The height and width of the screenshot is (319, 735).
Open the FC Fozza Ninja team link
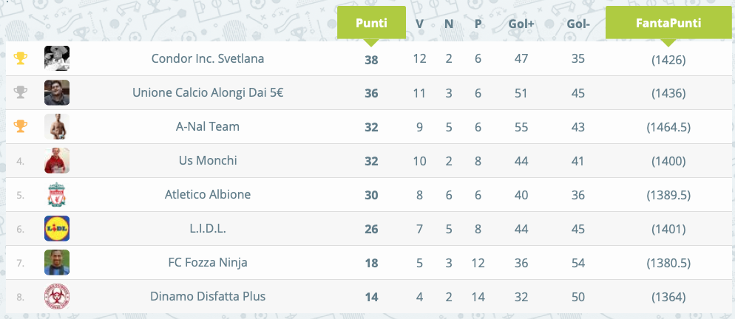tap(208, 263)
